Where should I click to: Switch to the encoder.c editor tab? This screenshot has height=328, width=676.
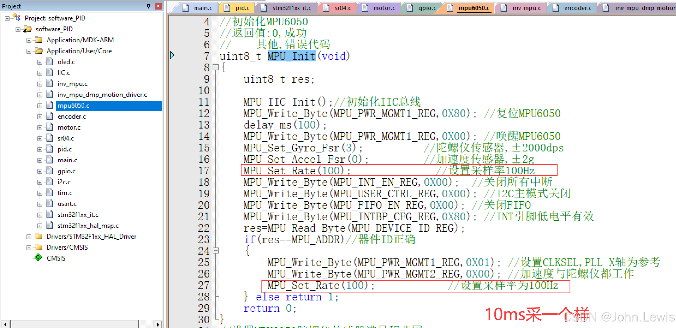tap(577, 8)
